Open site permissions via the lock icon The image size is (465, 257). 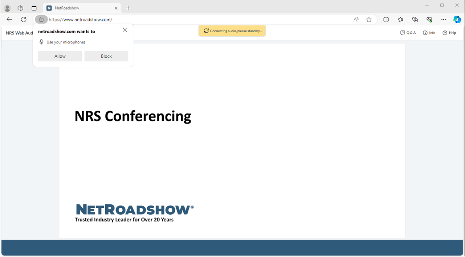(41, 19)
